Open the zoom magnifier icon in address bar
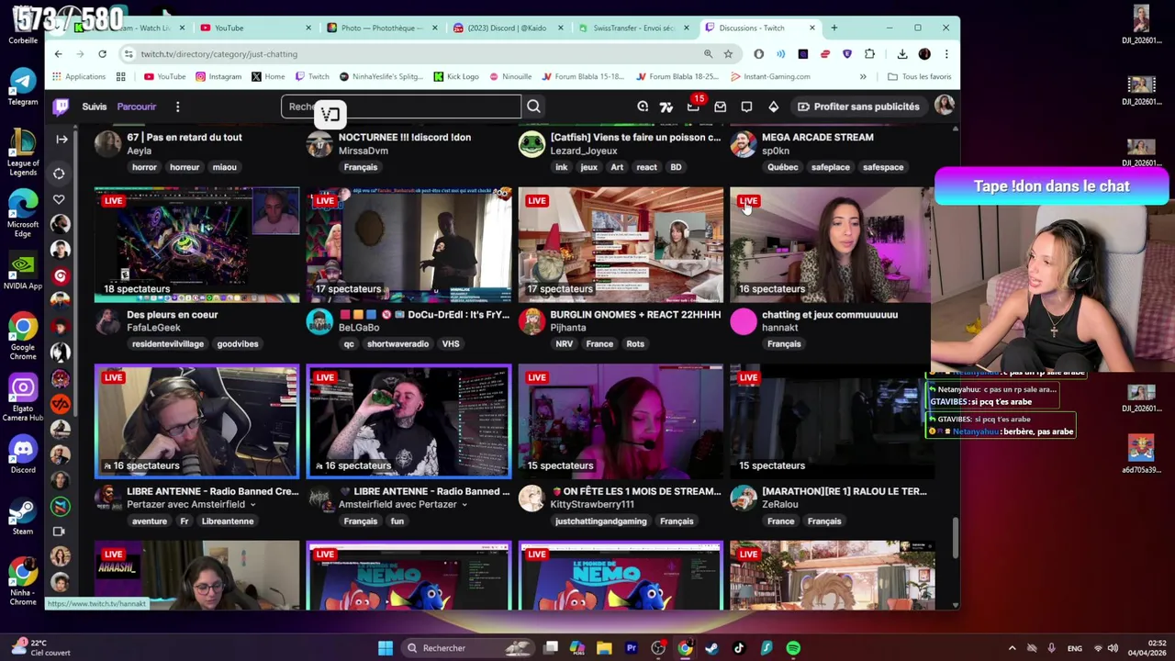This screenshot has height=661, width=1175. click(708, 54)
